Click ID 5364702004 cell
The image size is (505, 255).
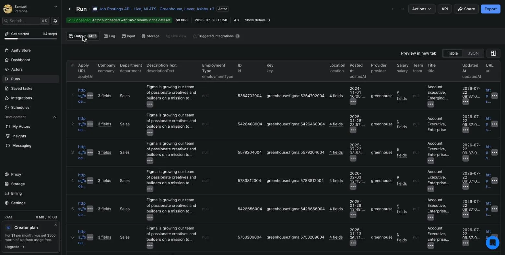(250, 96)
